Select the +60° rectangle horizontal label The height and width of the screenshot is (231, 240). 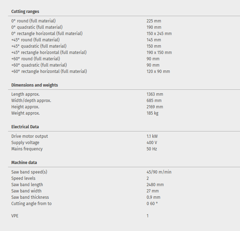(49, 72)
